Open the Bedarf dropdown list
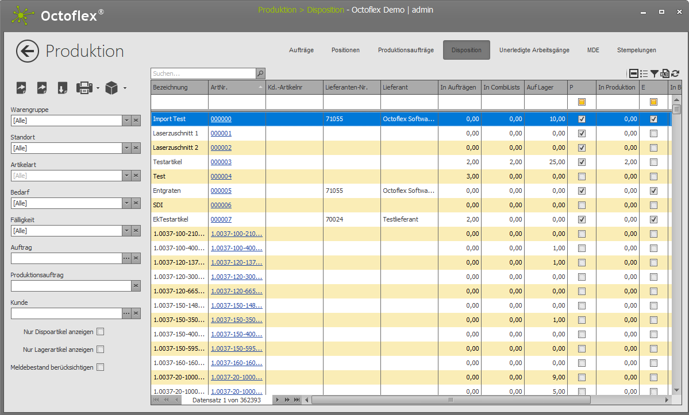 (x=126, y=203)
